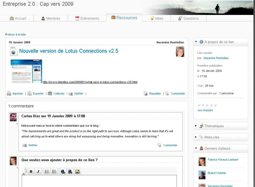Viewport: 255px width, 187px height.
Task: Click the non évaluée rating link
Action: (205, 110)
